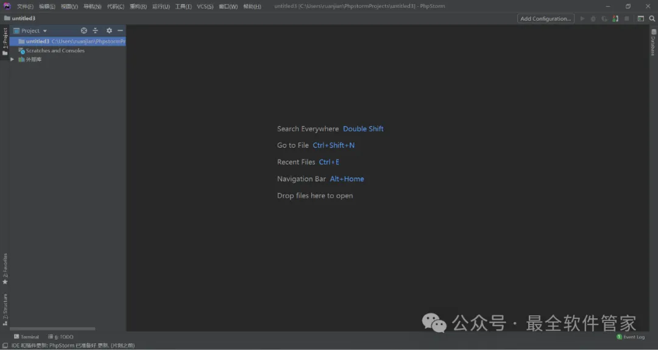Click the Add Configuration... button
The height and width of the screenshot is (350, 658).
click(545, 18)
